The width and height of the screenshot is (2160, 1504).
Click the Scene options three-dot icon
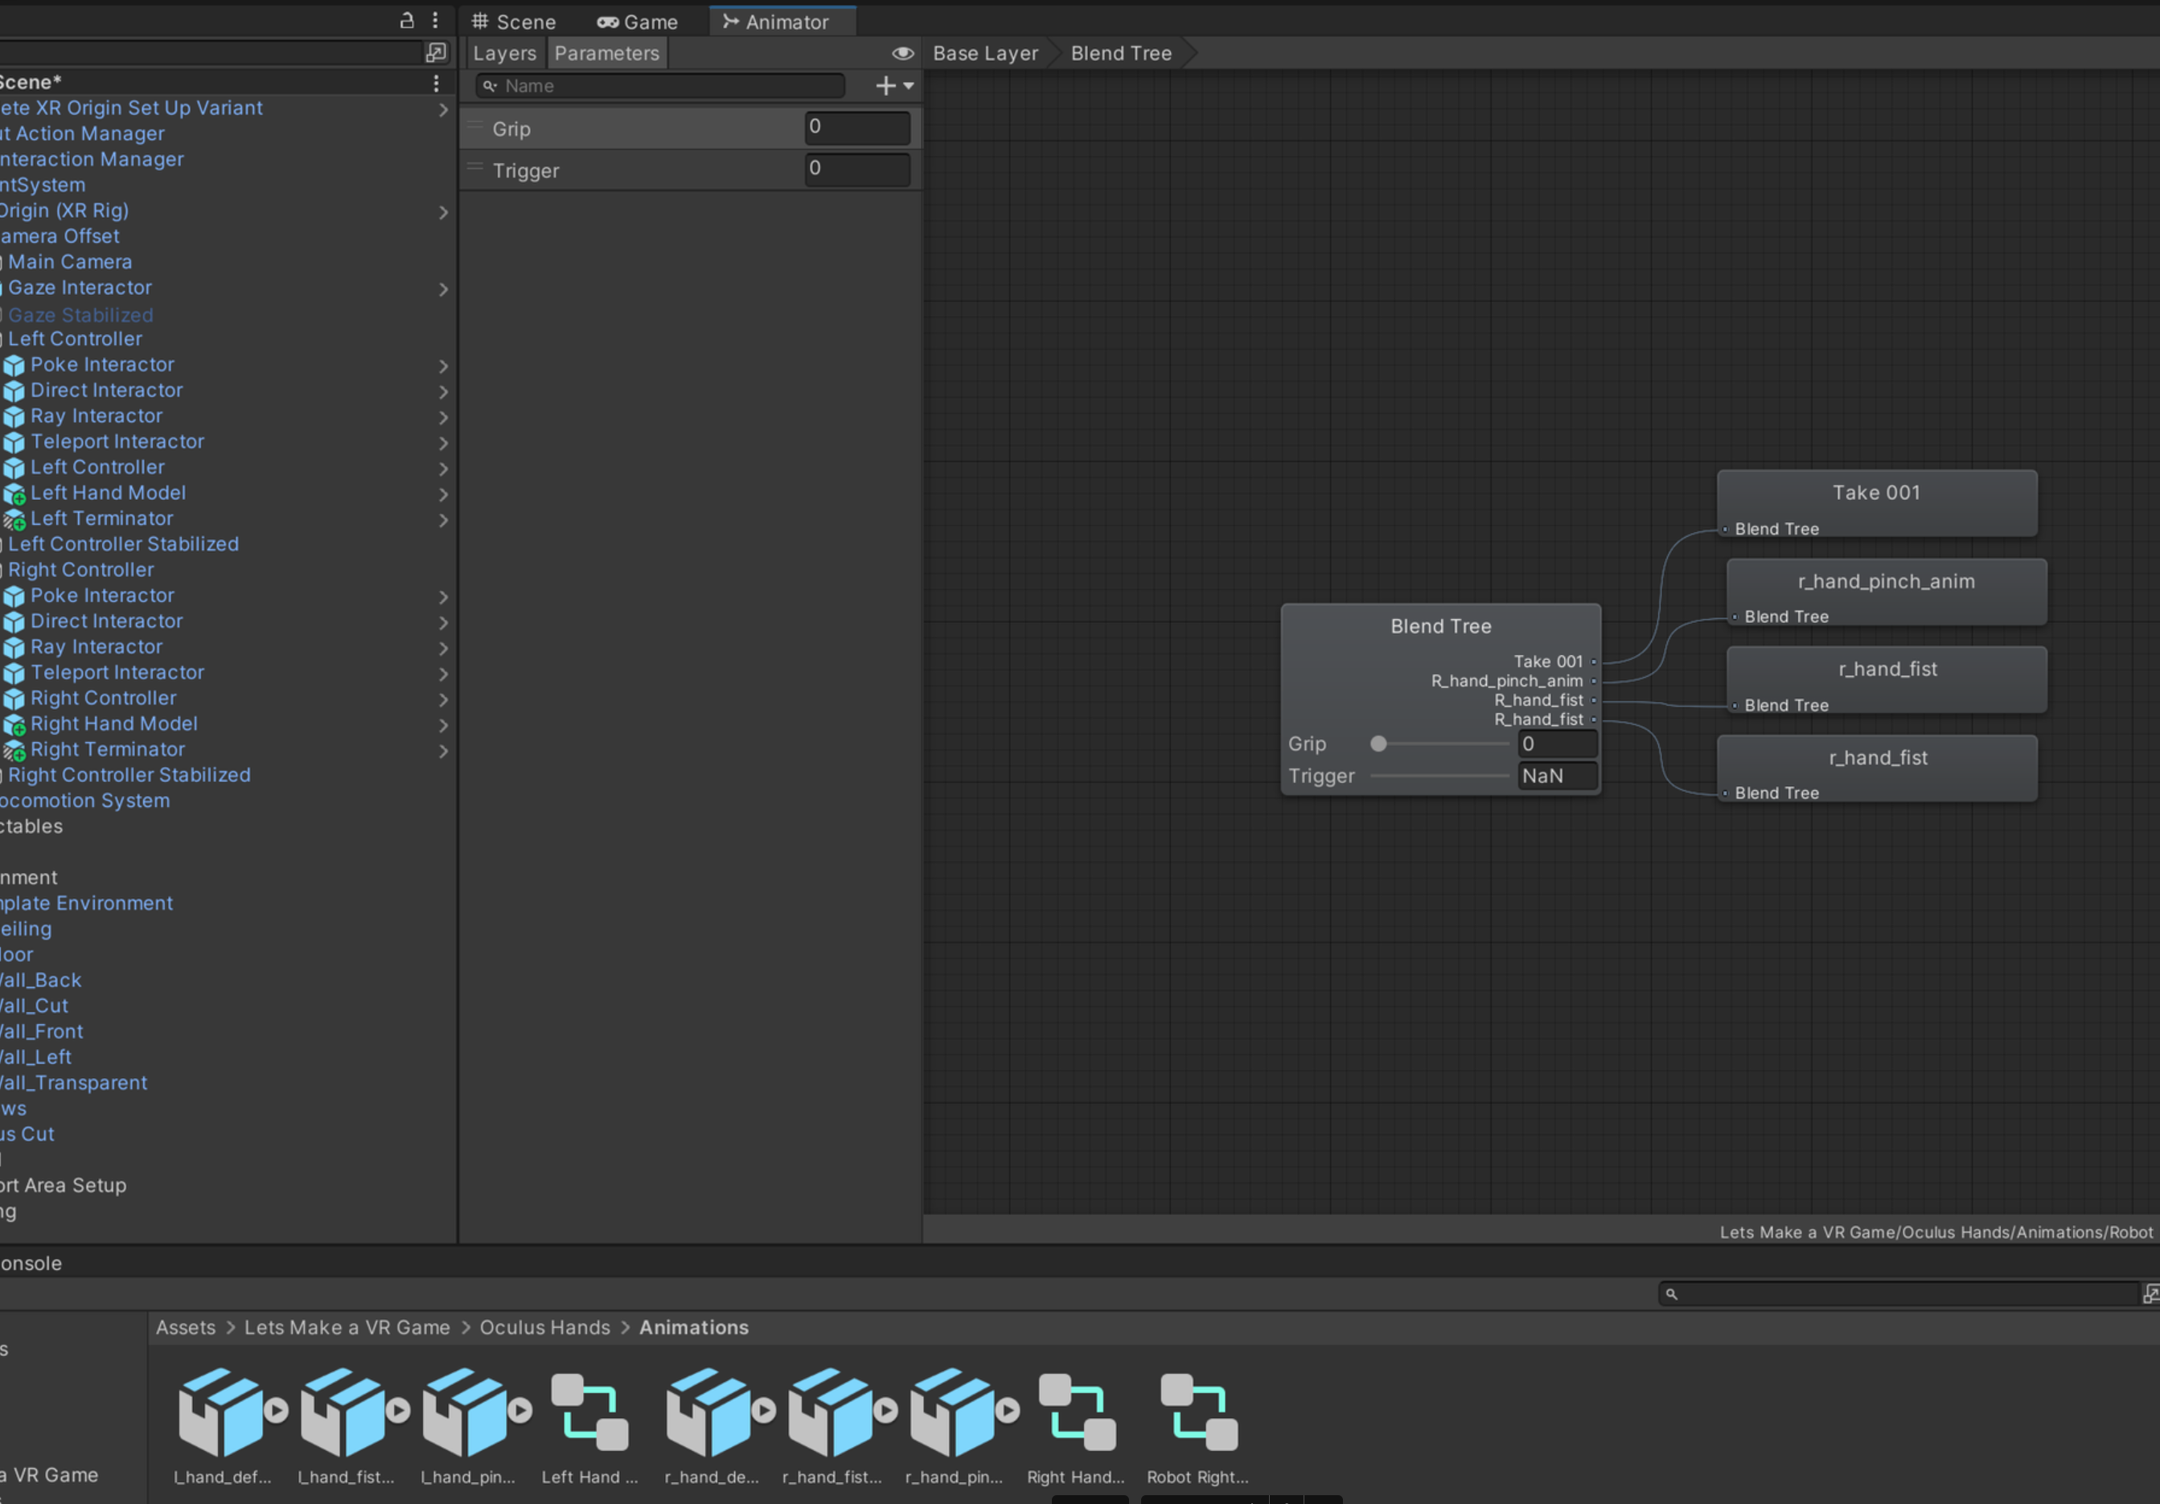pos(436,83)
